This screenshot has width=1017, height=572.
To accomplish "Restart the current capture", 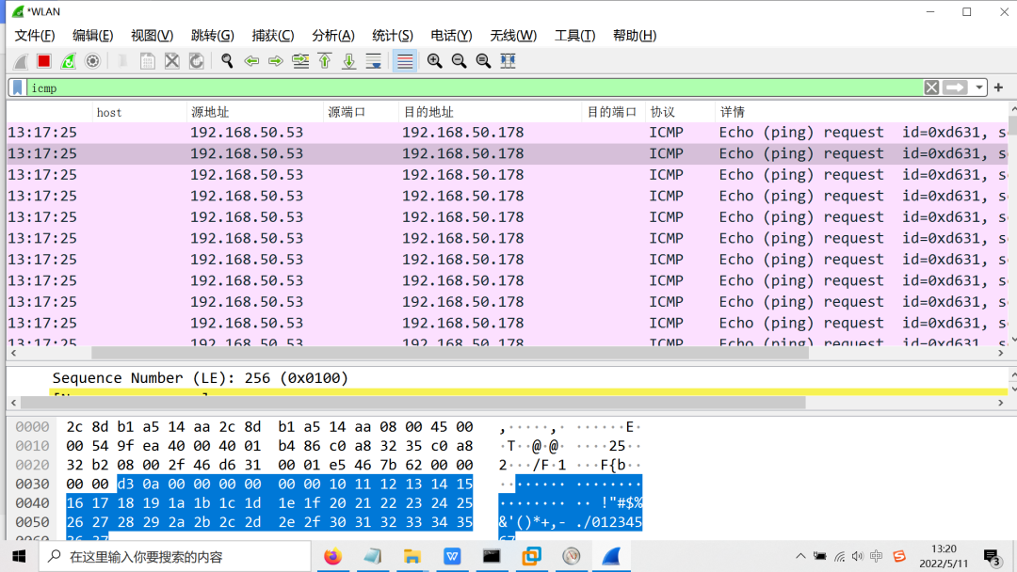I will pyautogui.click(x=68, y=61).
